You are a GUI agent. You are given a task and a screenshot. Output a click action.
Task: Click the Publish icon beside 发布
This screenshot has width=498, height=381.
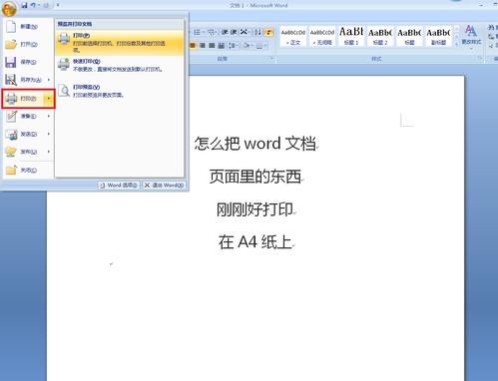point(11,152)
